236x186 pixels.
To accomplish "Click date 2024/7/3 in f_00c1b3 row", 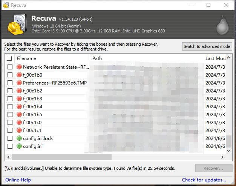I will point(215,98).
